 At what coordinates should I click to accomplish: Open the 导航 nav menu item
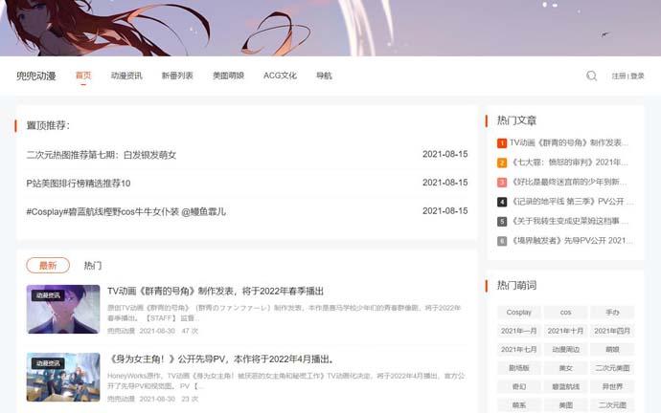[324, 76]
